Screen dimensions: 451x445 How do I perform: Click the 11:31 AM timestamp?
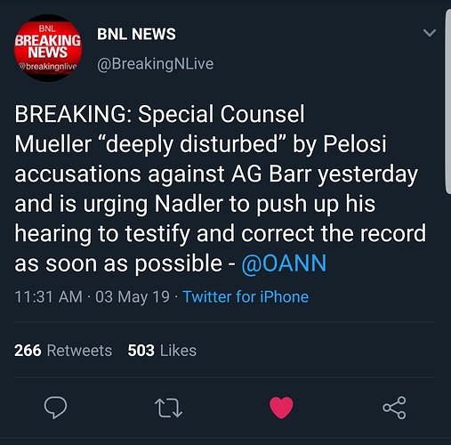49,297
